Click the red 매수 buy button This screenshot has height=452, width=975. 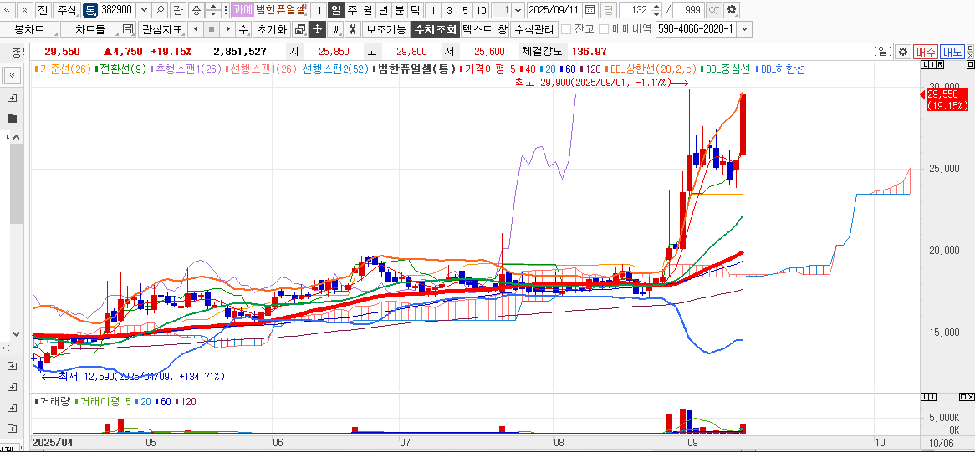point(925,52)
